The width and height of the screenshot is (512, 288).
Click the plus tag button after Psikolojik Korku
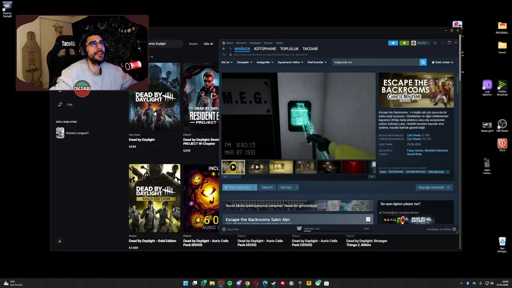[448, 172]
